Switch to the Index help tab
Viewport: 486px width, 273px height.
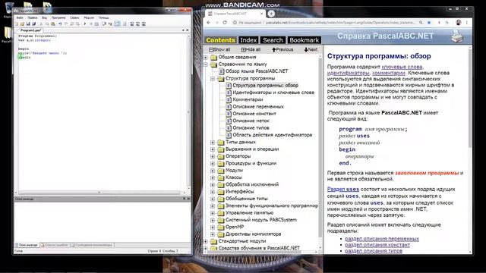click(x=248, y=40)
